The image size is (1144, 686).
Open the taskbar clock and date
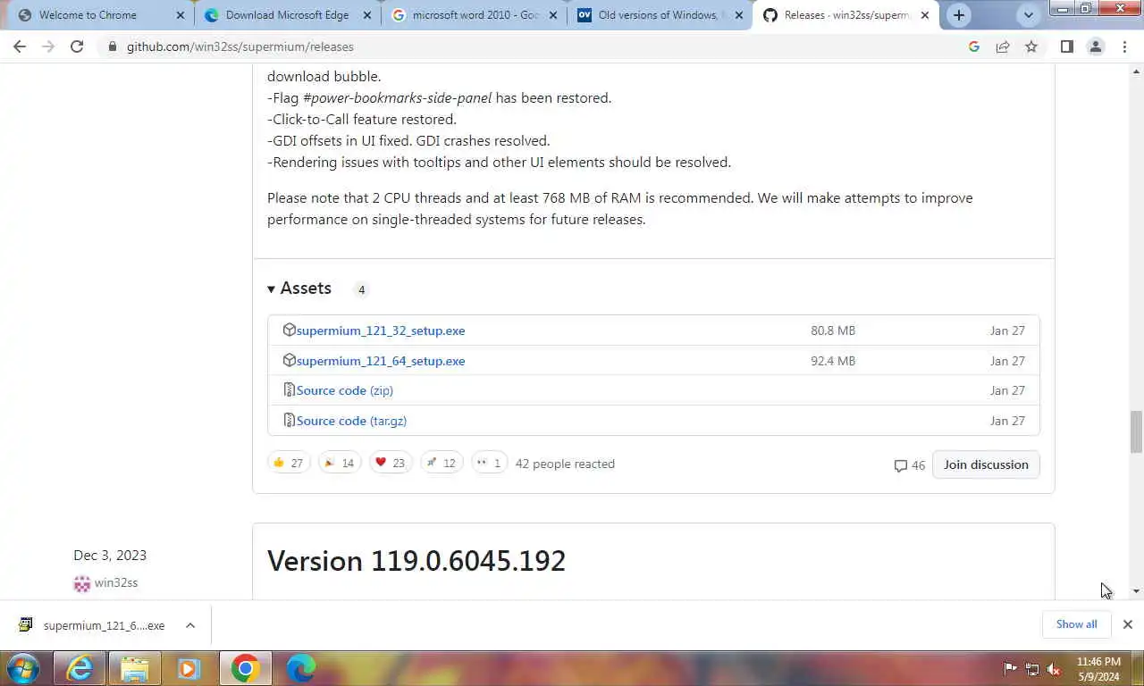click(1098, 668)
